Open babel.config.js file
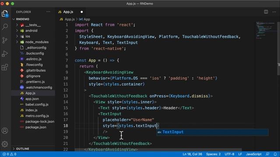 coord(37,105)
